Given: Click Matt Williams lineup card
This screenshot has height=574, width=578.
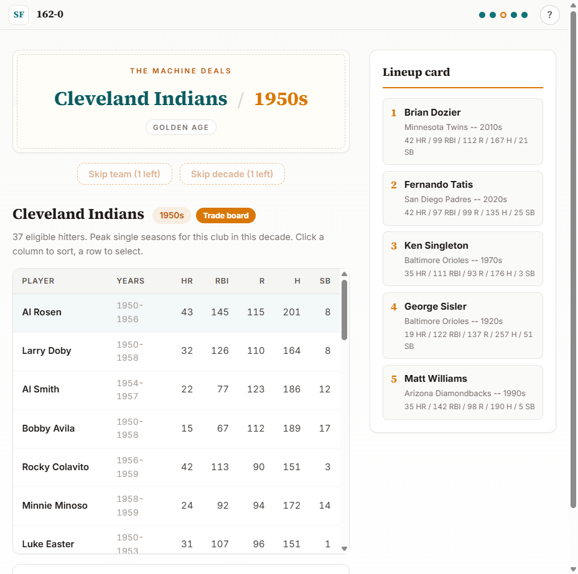Looking at the screenshot, I should 463,392.
